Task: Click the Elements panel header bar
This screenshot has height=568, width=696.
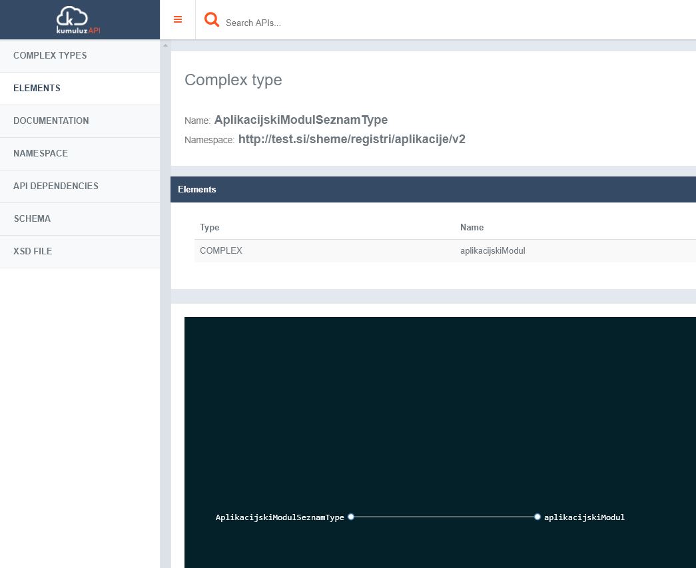Action: tap(433, 189)
